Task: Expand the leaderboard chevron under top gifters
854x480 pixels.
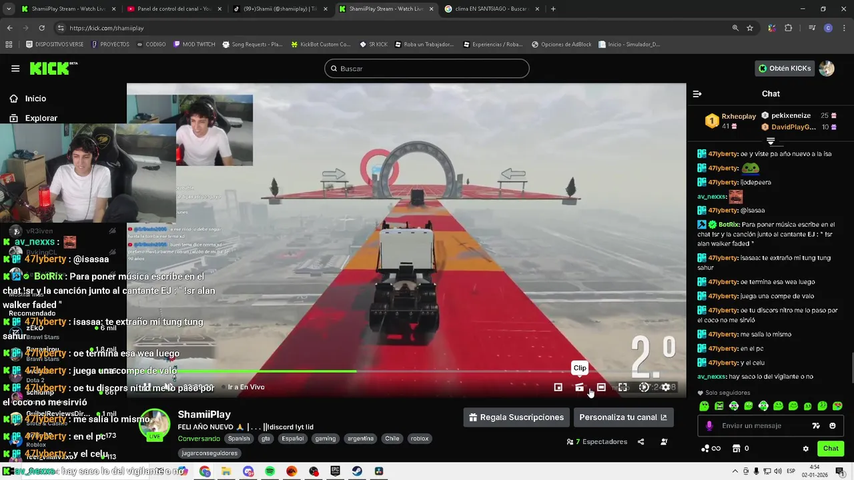Action: (x=771, y=141)
